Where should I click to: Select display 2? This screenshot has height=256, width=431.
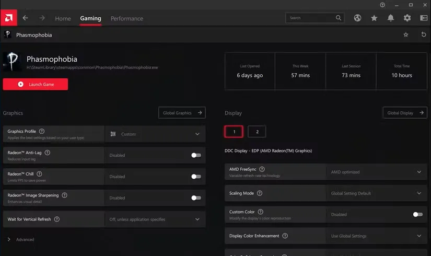(x=257, y=132)
